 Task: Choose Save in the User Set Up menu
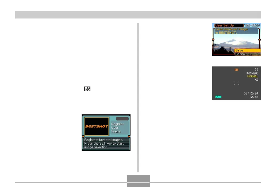247,50
